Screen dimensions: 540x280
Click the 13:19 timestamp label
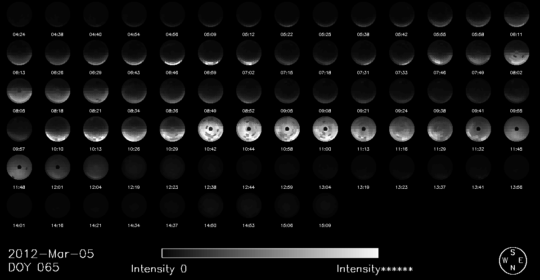pos(364,187)
